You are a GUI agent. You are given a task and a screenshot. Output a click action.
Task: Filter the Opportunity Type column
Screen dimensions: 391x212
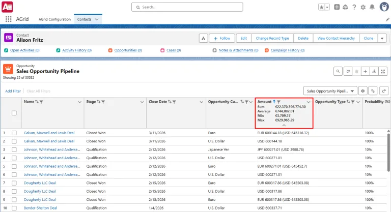pos(353,102)
